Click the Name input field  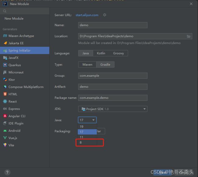tap(113, 25)
